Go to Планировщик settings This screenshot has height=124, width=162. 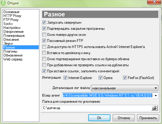[x=14, y=36]
